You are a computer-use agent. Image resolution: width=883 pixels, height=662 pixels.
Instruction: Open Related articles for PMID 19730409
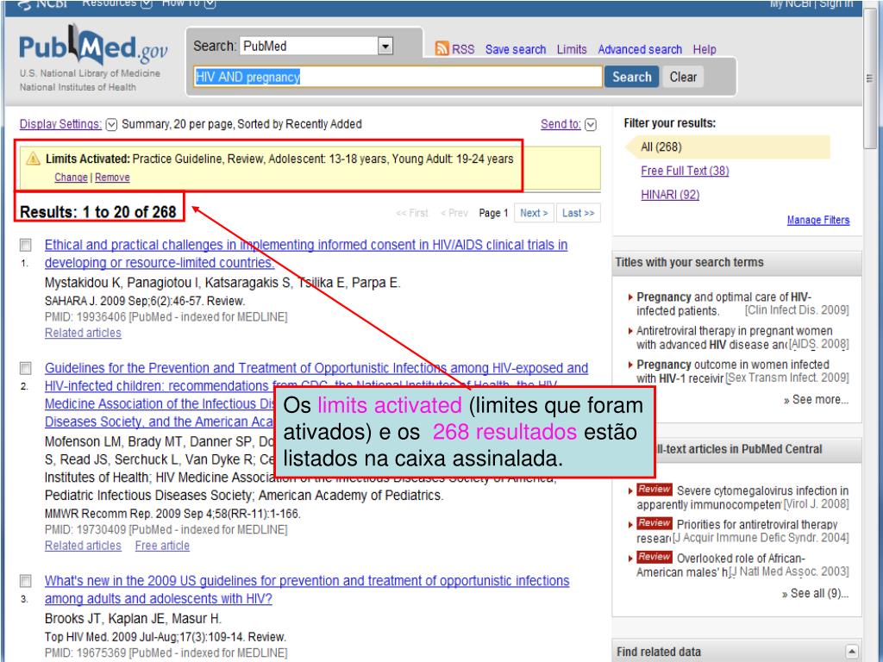pyautogui.click(x=83, y=546)
